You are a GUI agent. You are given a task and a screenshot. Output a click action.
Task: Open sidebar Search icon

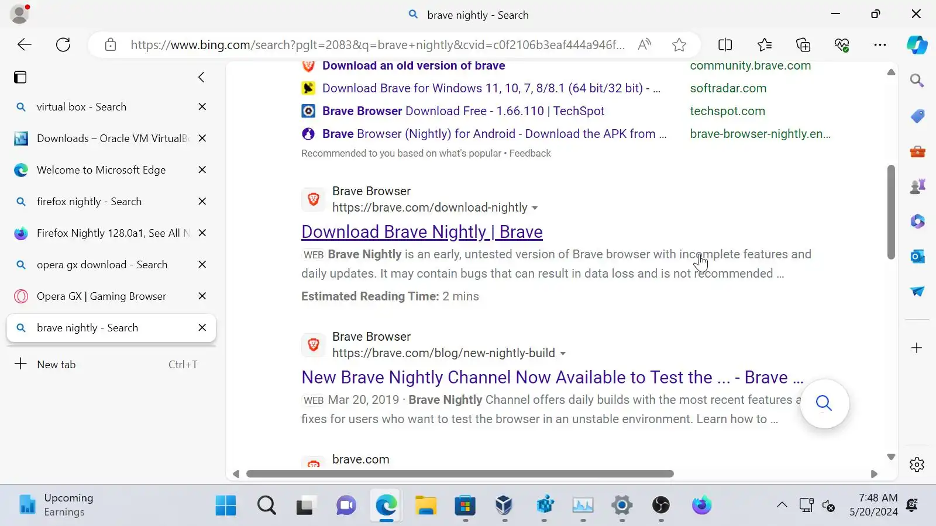click(917, 81)
